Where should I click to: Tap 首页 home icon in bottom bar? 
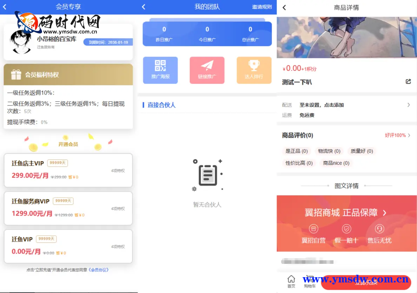tap(291, 281)
